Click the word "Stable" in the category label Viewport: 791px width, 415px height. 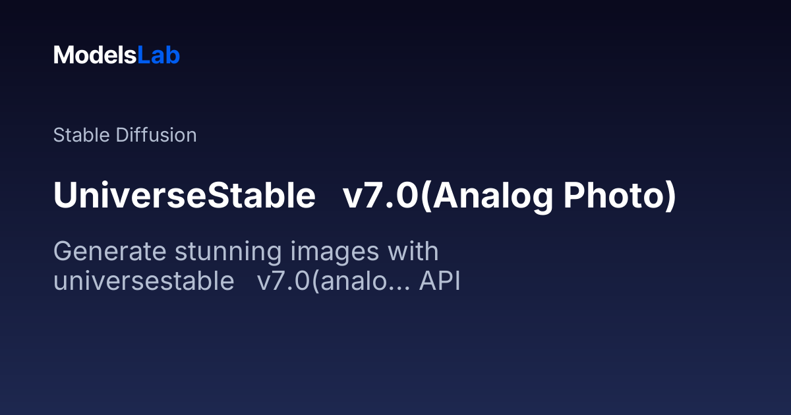coord(82,135)
